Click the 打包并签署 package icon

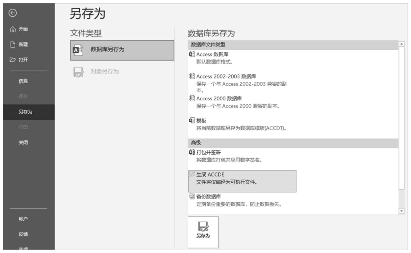(x=192, y=152)
